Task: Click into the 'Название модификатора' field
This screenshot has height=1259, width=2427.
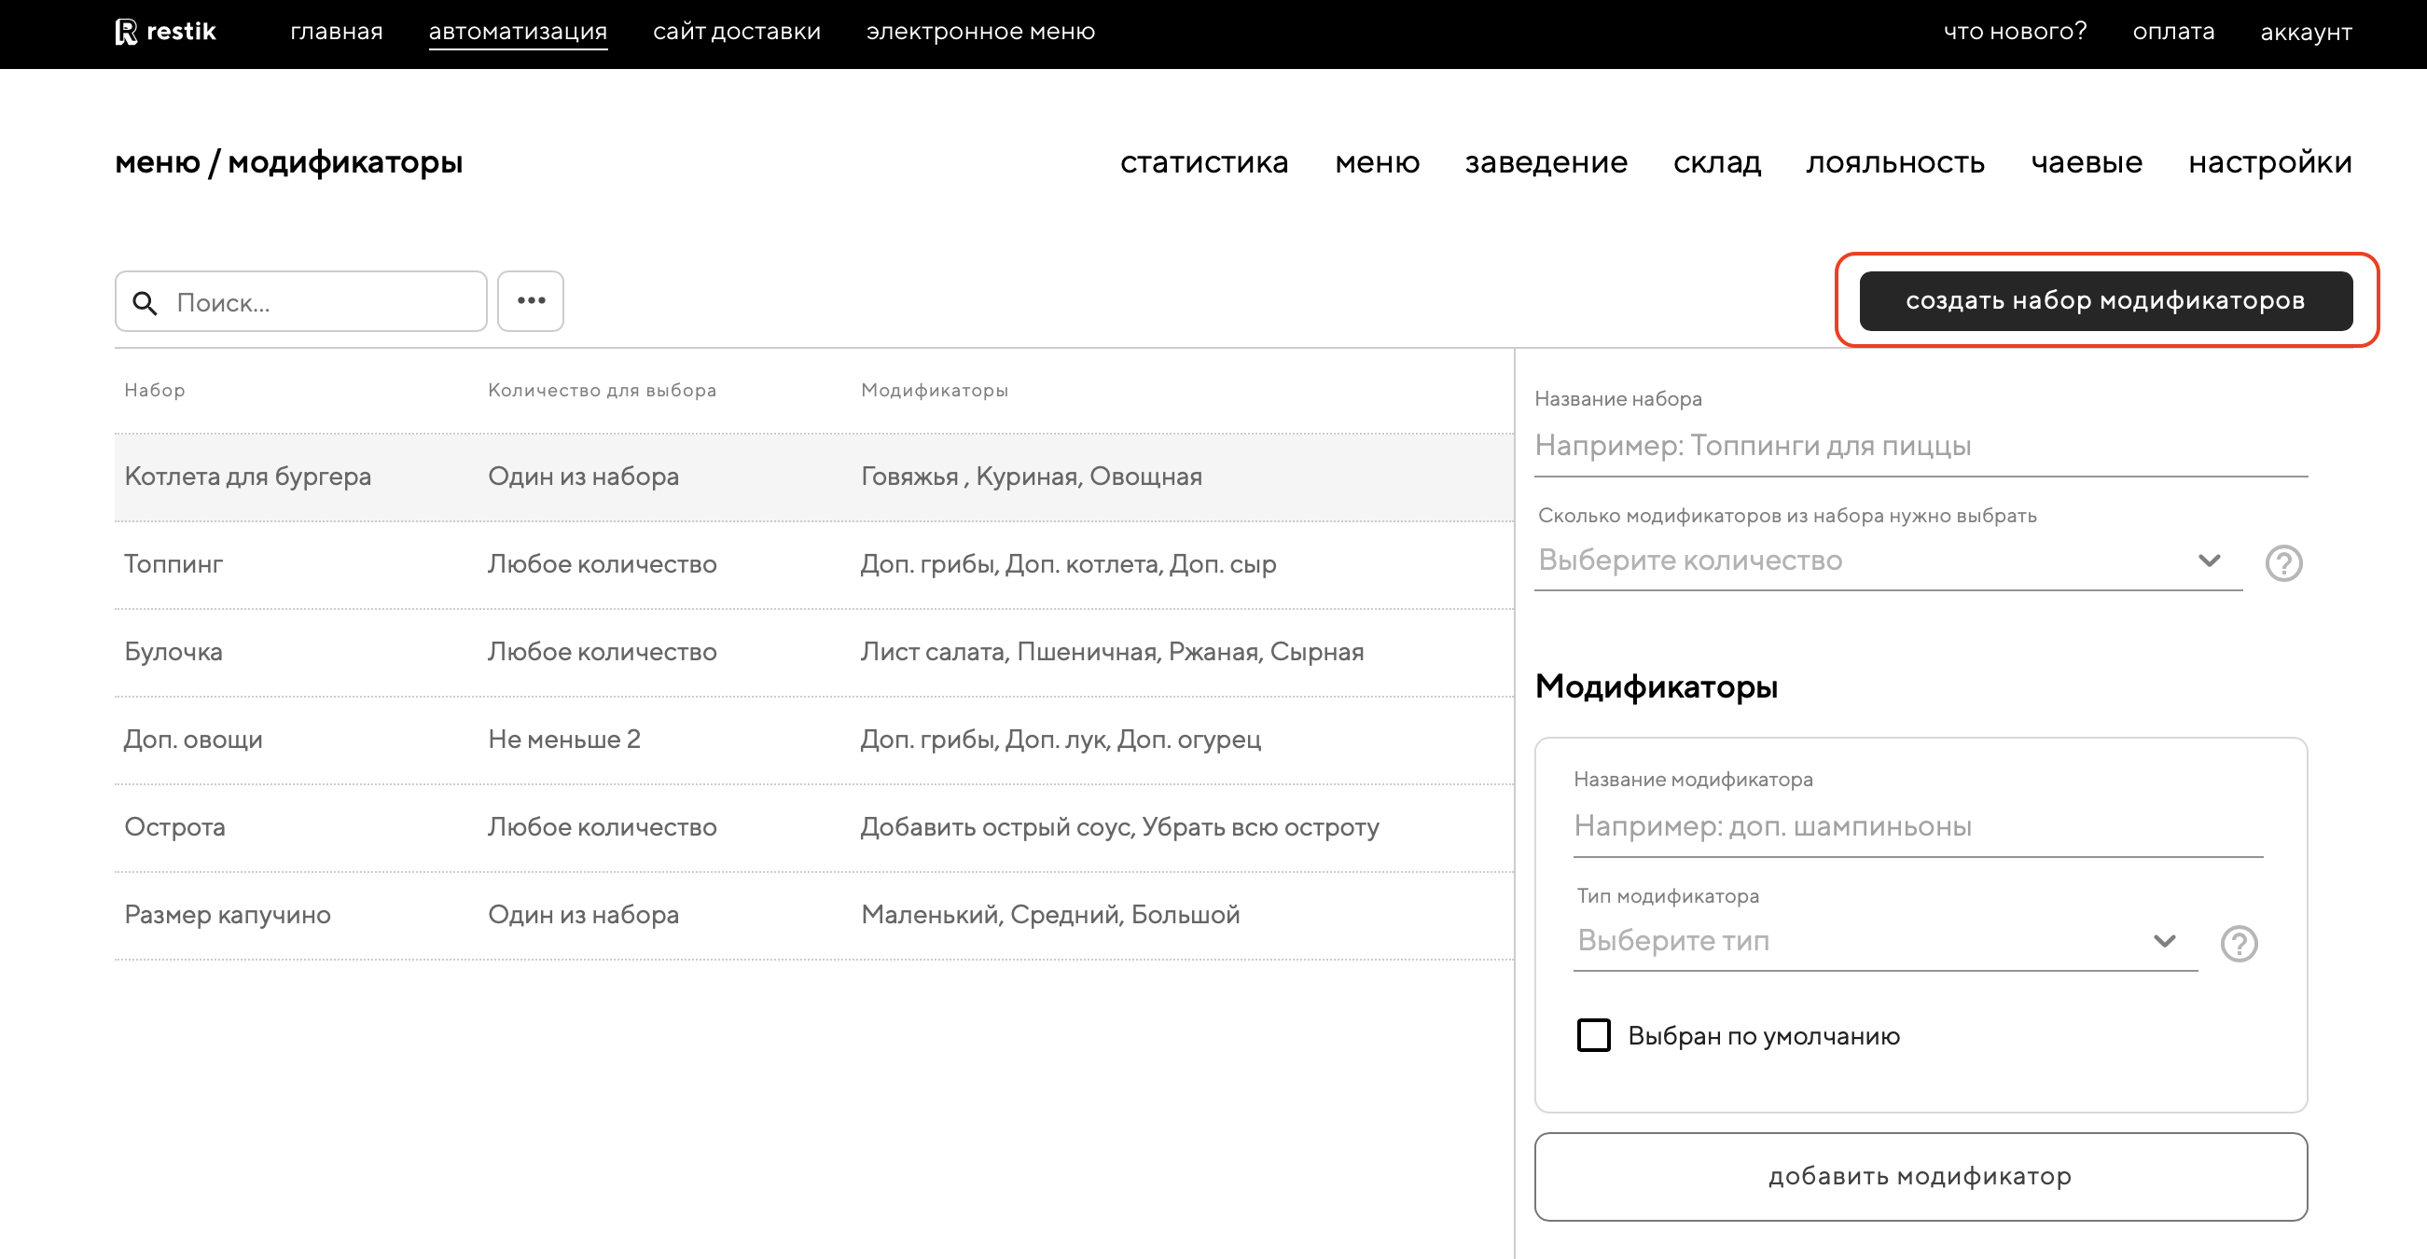Action: click(1918, 826)
